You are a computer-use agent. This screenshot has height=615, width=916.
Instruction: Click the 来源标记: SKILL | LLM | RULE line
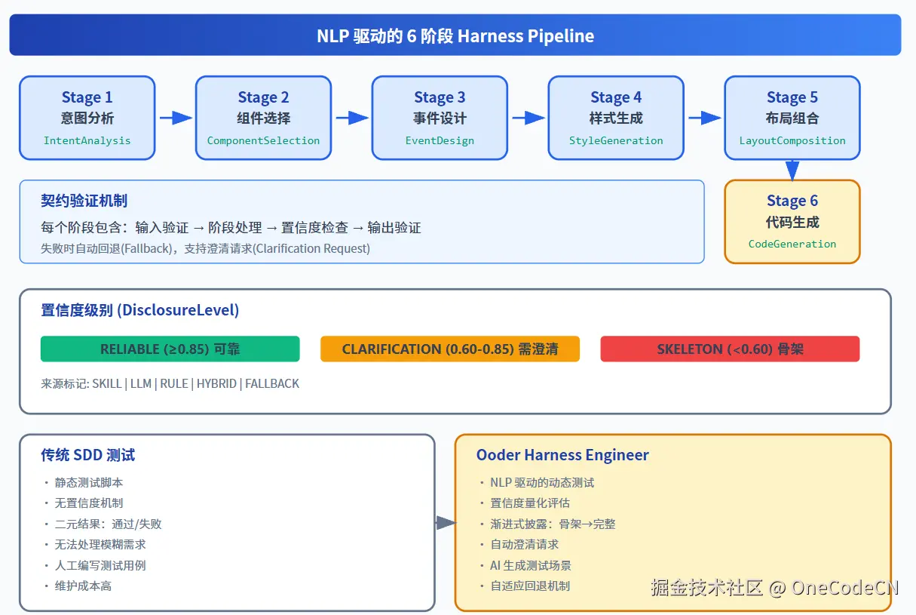tap(170, 383)
